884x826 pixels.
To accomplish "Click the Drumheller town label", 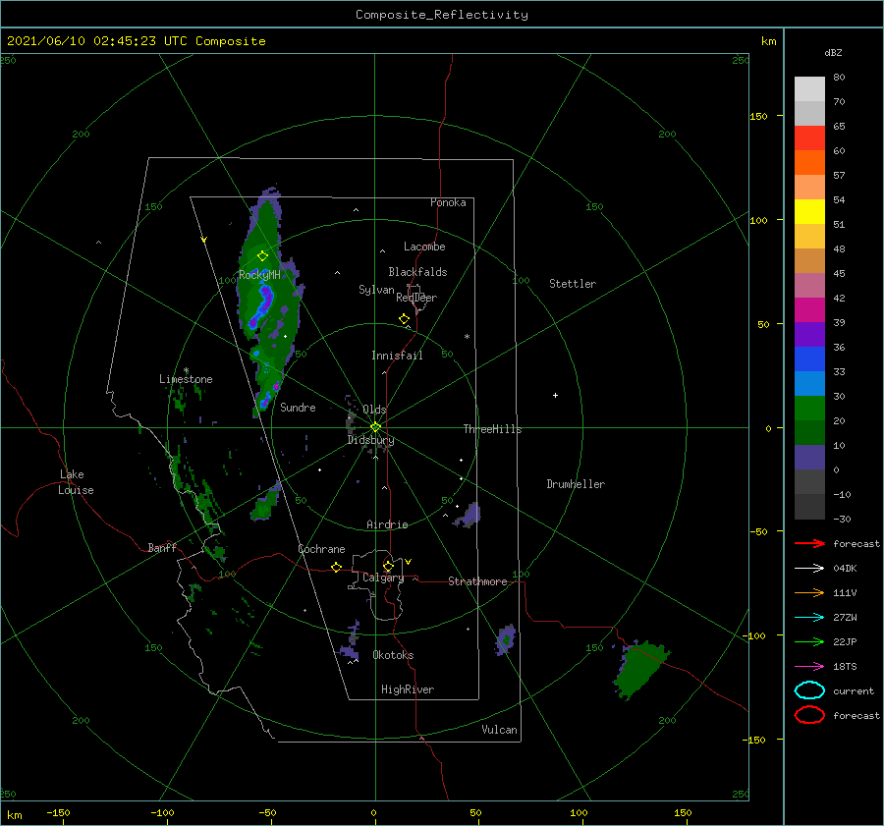I will pos(576,484).
